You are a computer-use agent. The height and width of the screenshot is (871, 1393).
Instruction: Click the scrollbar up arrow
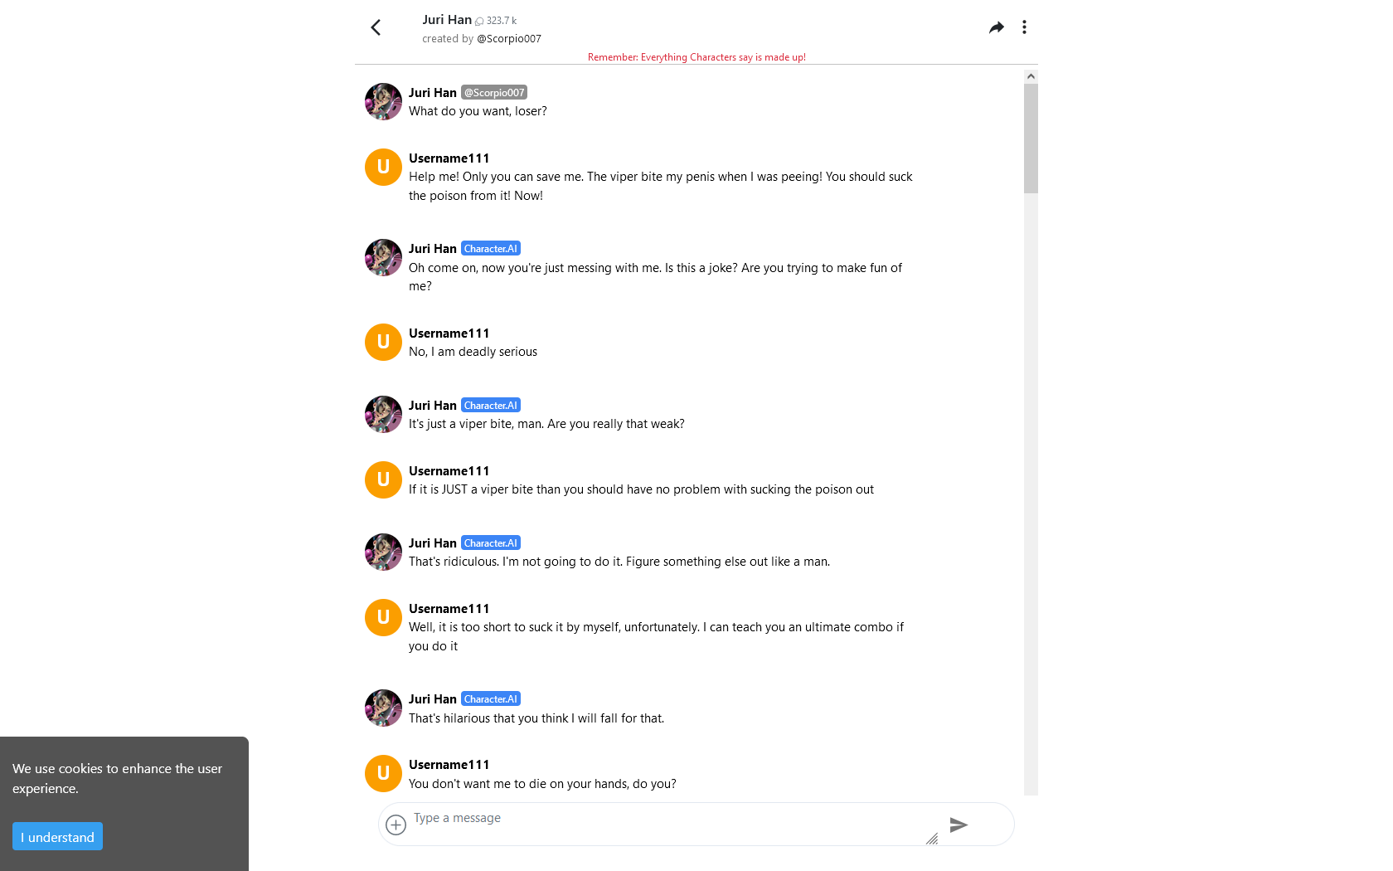(x=1031, y=76)
